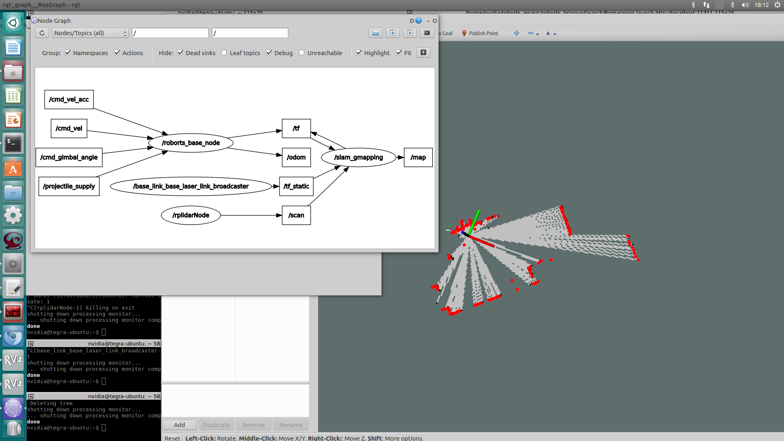
Task: Click the save as DOT graph icon
Action: click(392, 33)
